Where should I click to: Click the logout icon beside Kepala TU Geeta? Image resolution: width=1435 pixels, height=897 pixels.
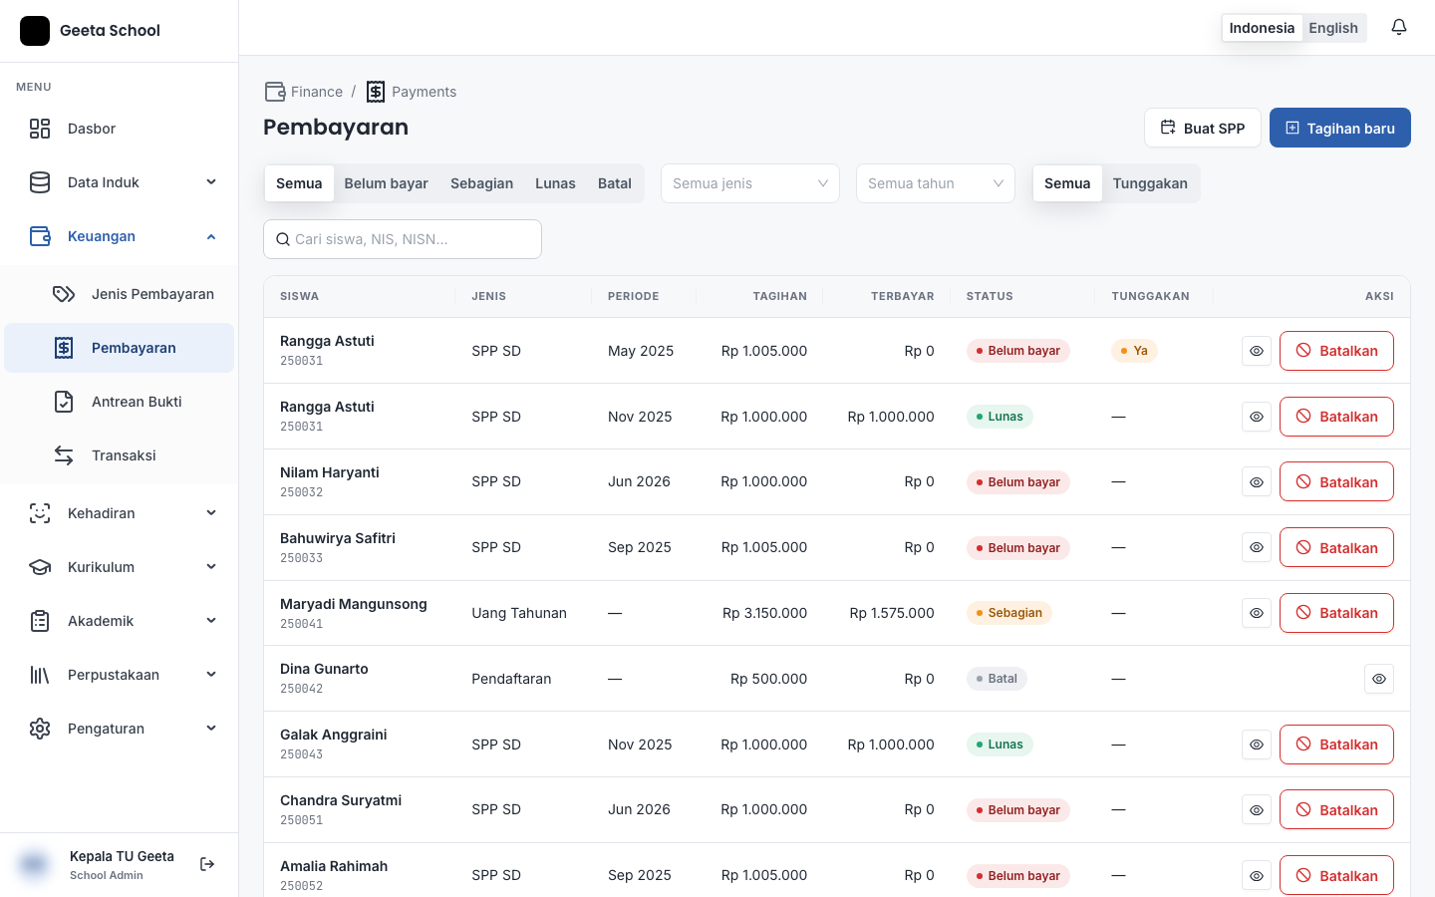207,864
